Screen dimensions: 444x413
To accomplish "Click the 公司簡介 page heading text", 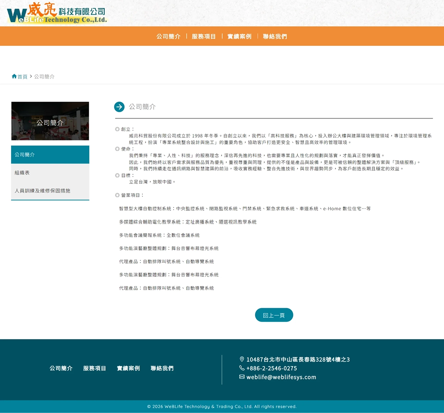I will click(142, 107).
